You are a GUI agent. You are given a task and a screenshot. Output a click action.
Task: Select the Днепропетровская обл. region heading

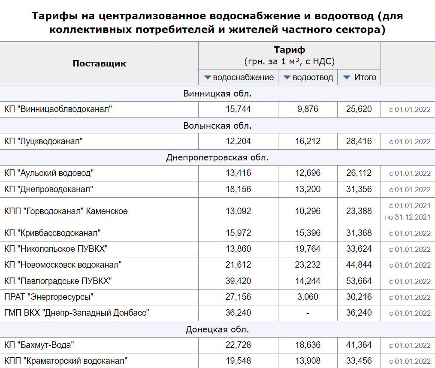[217, 157]
